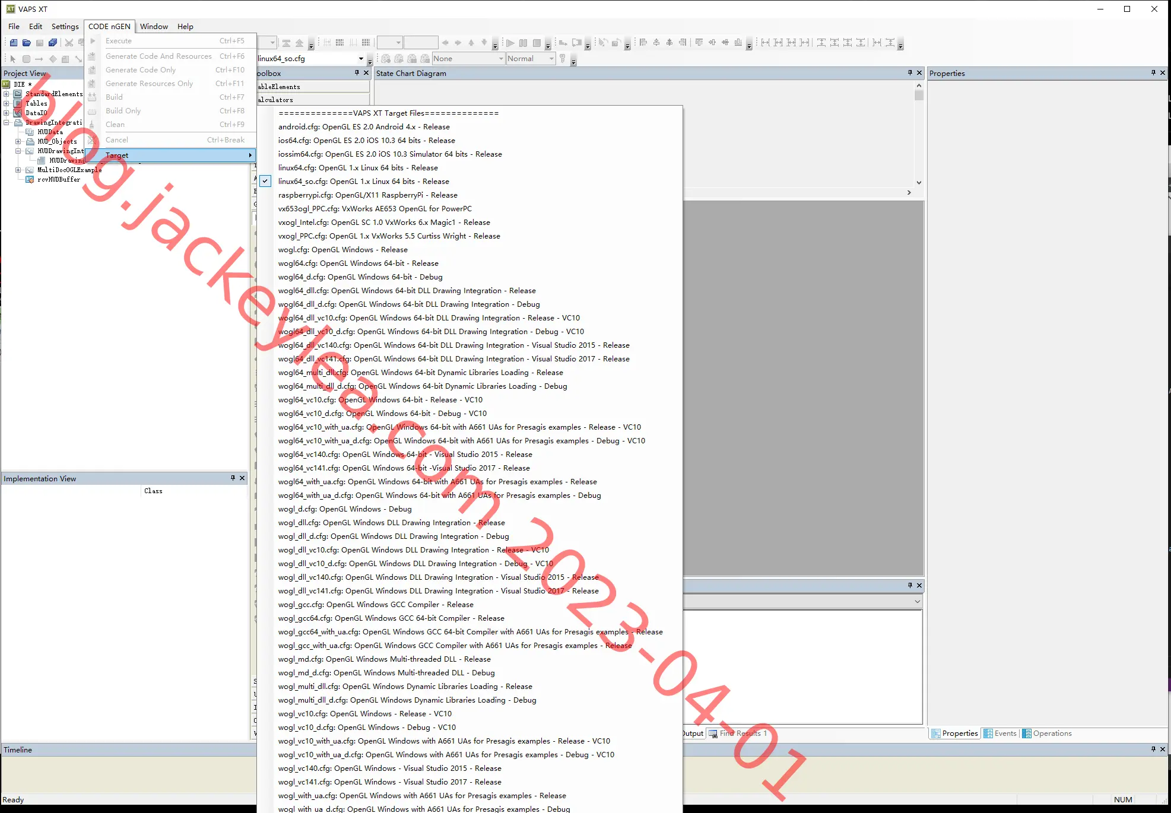Expand the StandardElements tree node
1171x813 pixels.
point(7,94)
